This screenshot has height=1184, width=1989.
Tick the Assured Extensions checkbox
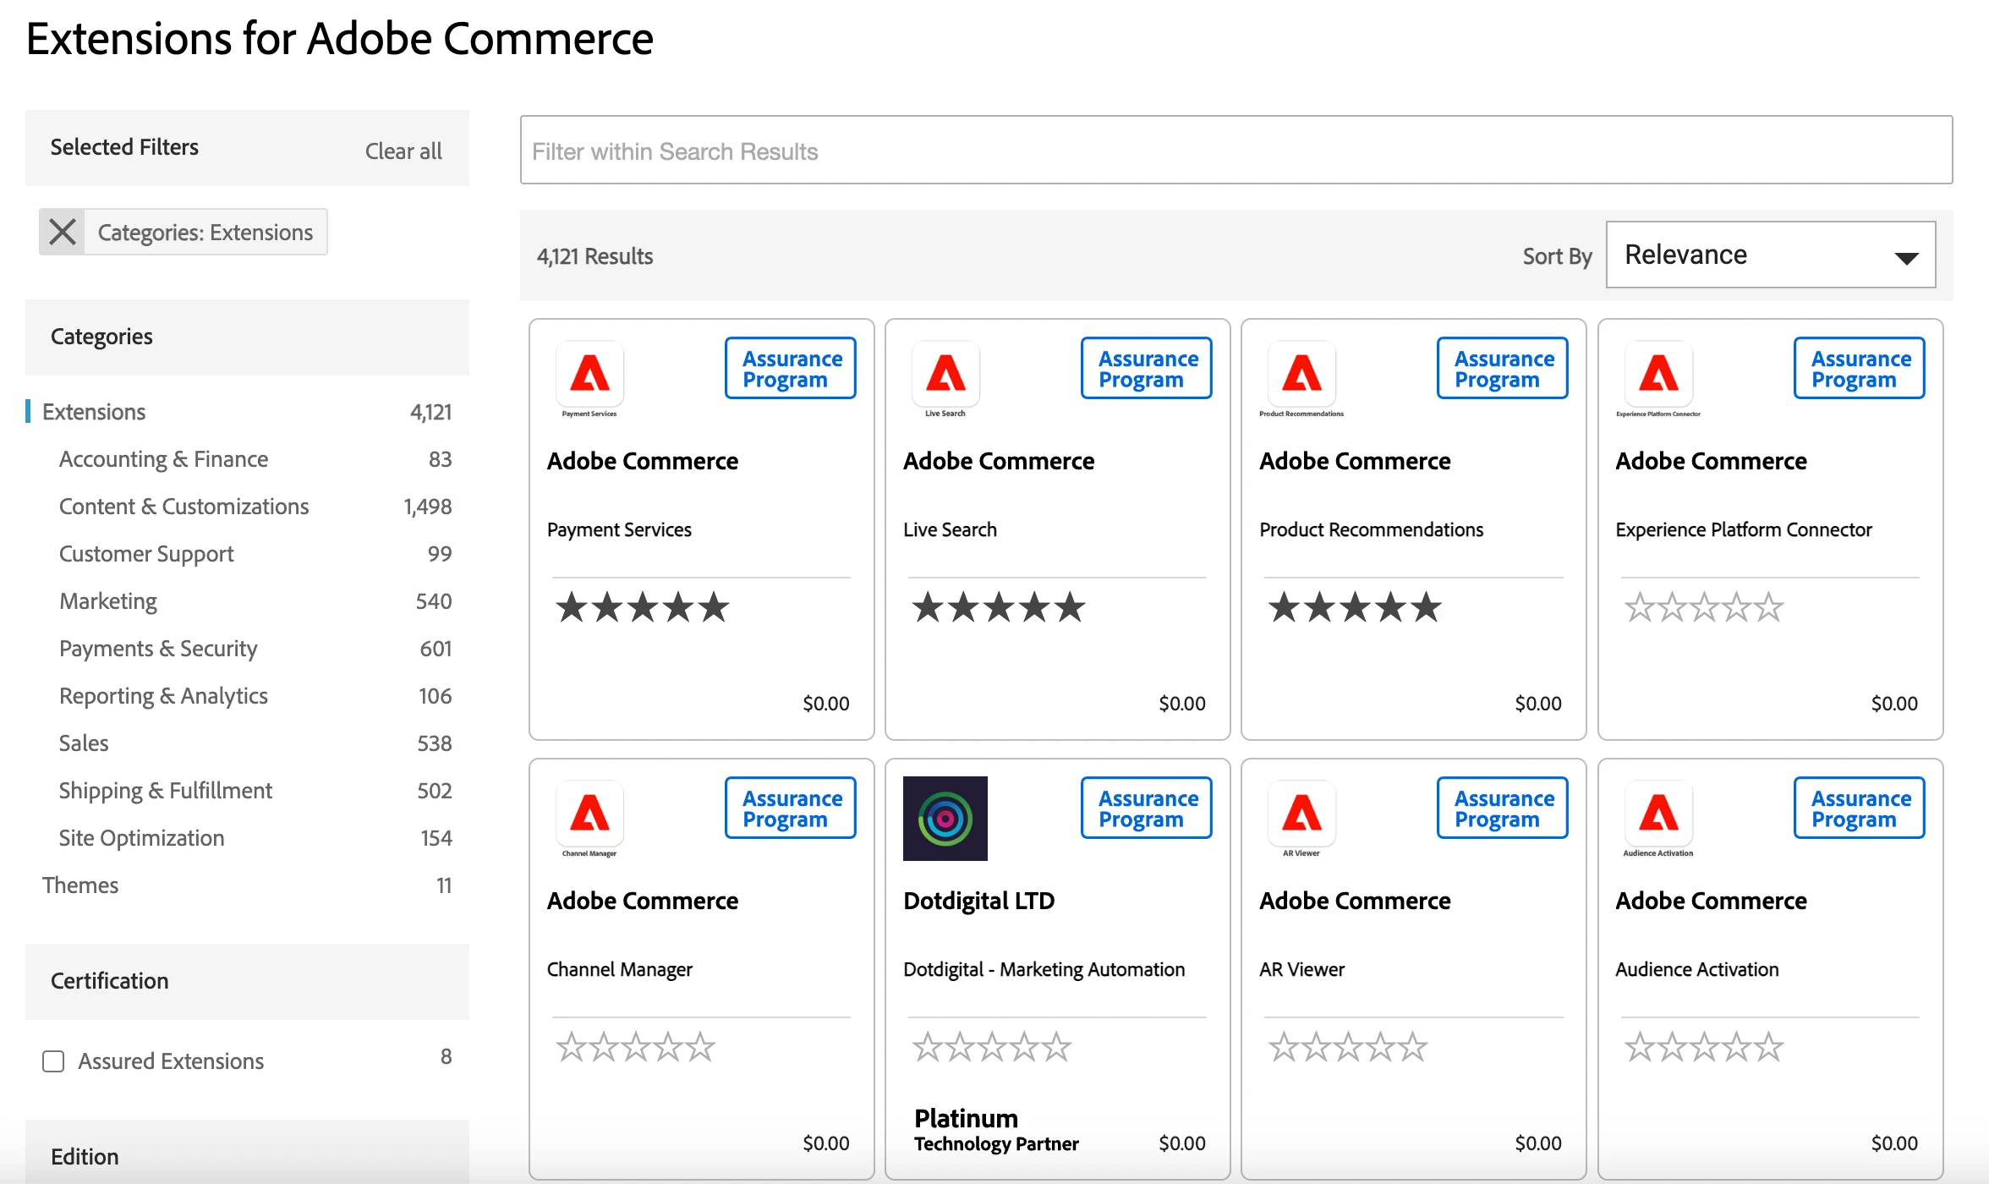(53, 1061)
